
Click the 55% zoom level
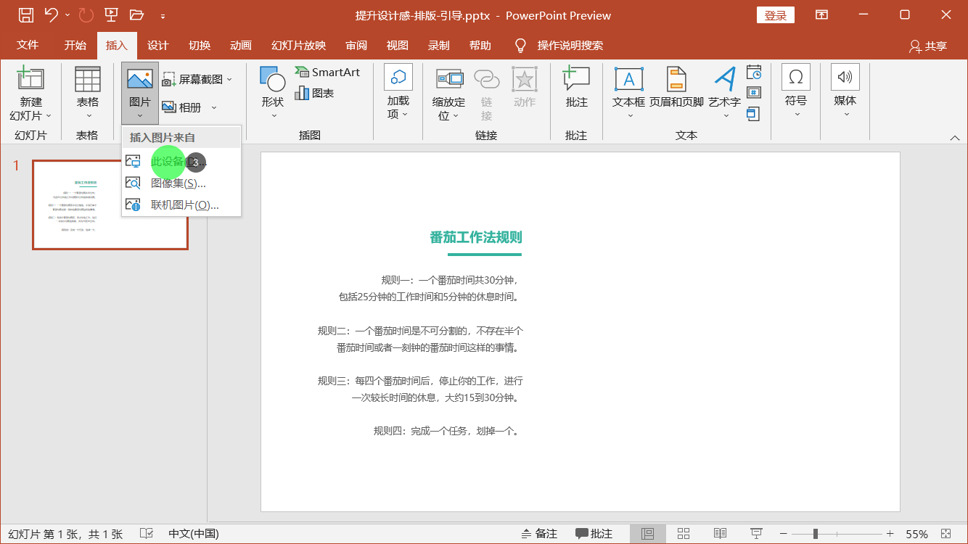[916, 534]
